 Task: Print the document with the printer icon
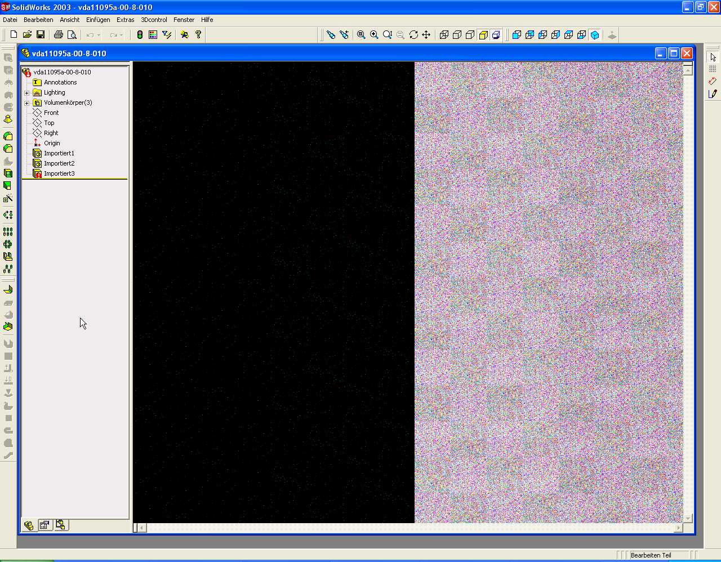(x=58, y=35)
